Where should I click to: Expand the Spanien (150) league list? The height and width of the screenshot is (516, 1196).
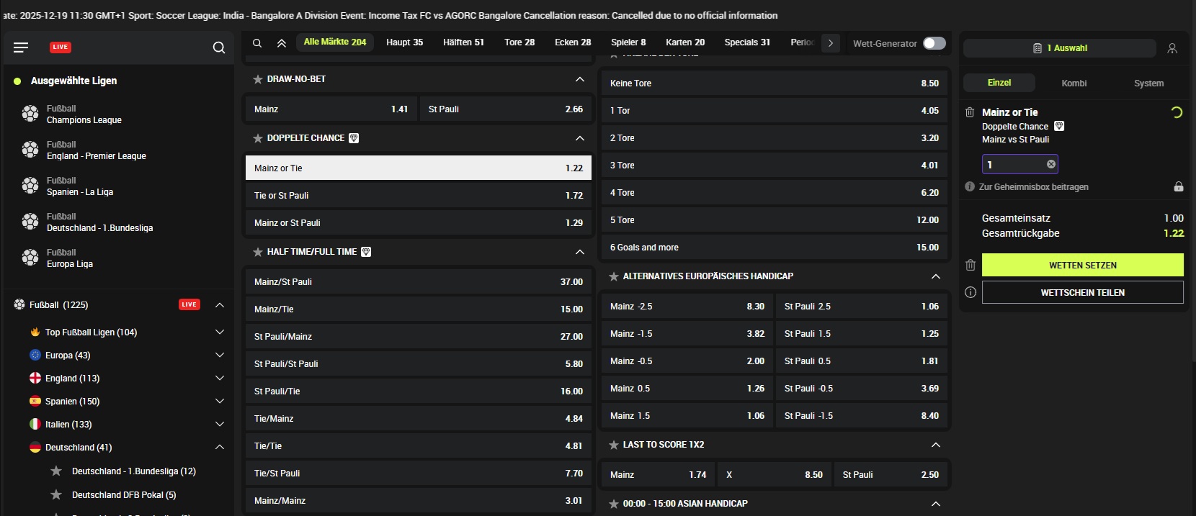pyautogui.click(x=220, y=402)
